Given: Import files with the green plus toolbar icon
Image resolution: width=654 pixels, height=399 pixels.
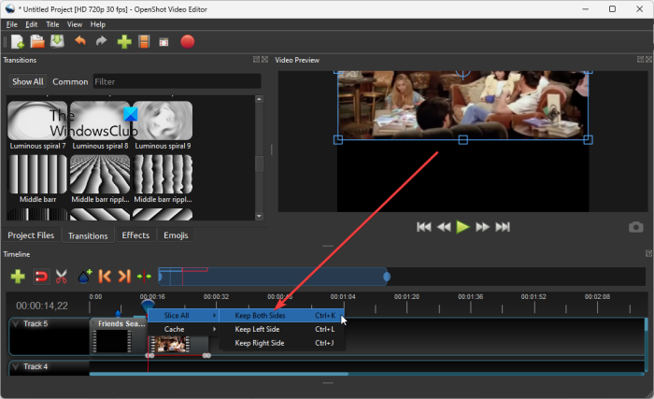Looking at the screenshot, I should click(x=124, y=42).
